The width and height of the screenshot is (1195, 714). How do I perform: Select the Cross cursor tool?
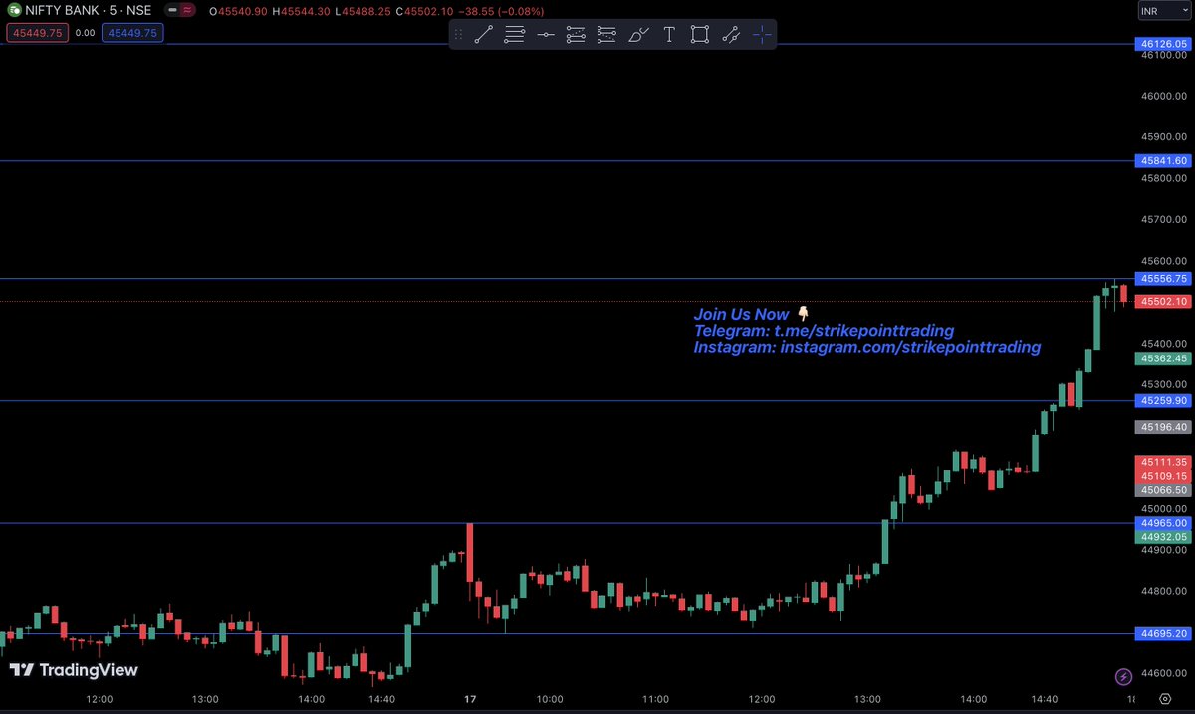[x=762, y=34]
